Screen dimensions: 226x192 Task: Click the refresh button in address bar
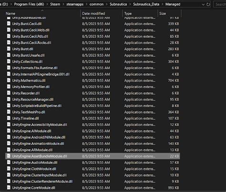click(208, 4)
